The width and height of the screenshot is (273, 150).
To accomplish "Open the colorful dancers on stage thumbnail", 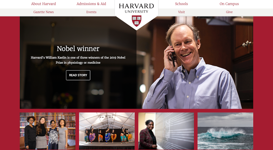I will 107,131.
